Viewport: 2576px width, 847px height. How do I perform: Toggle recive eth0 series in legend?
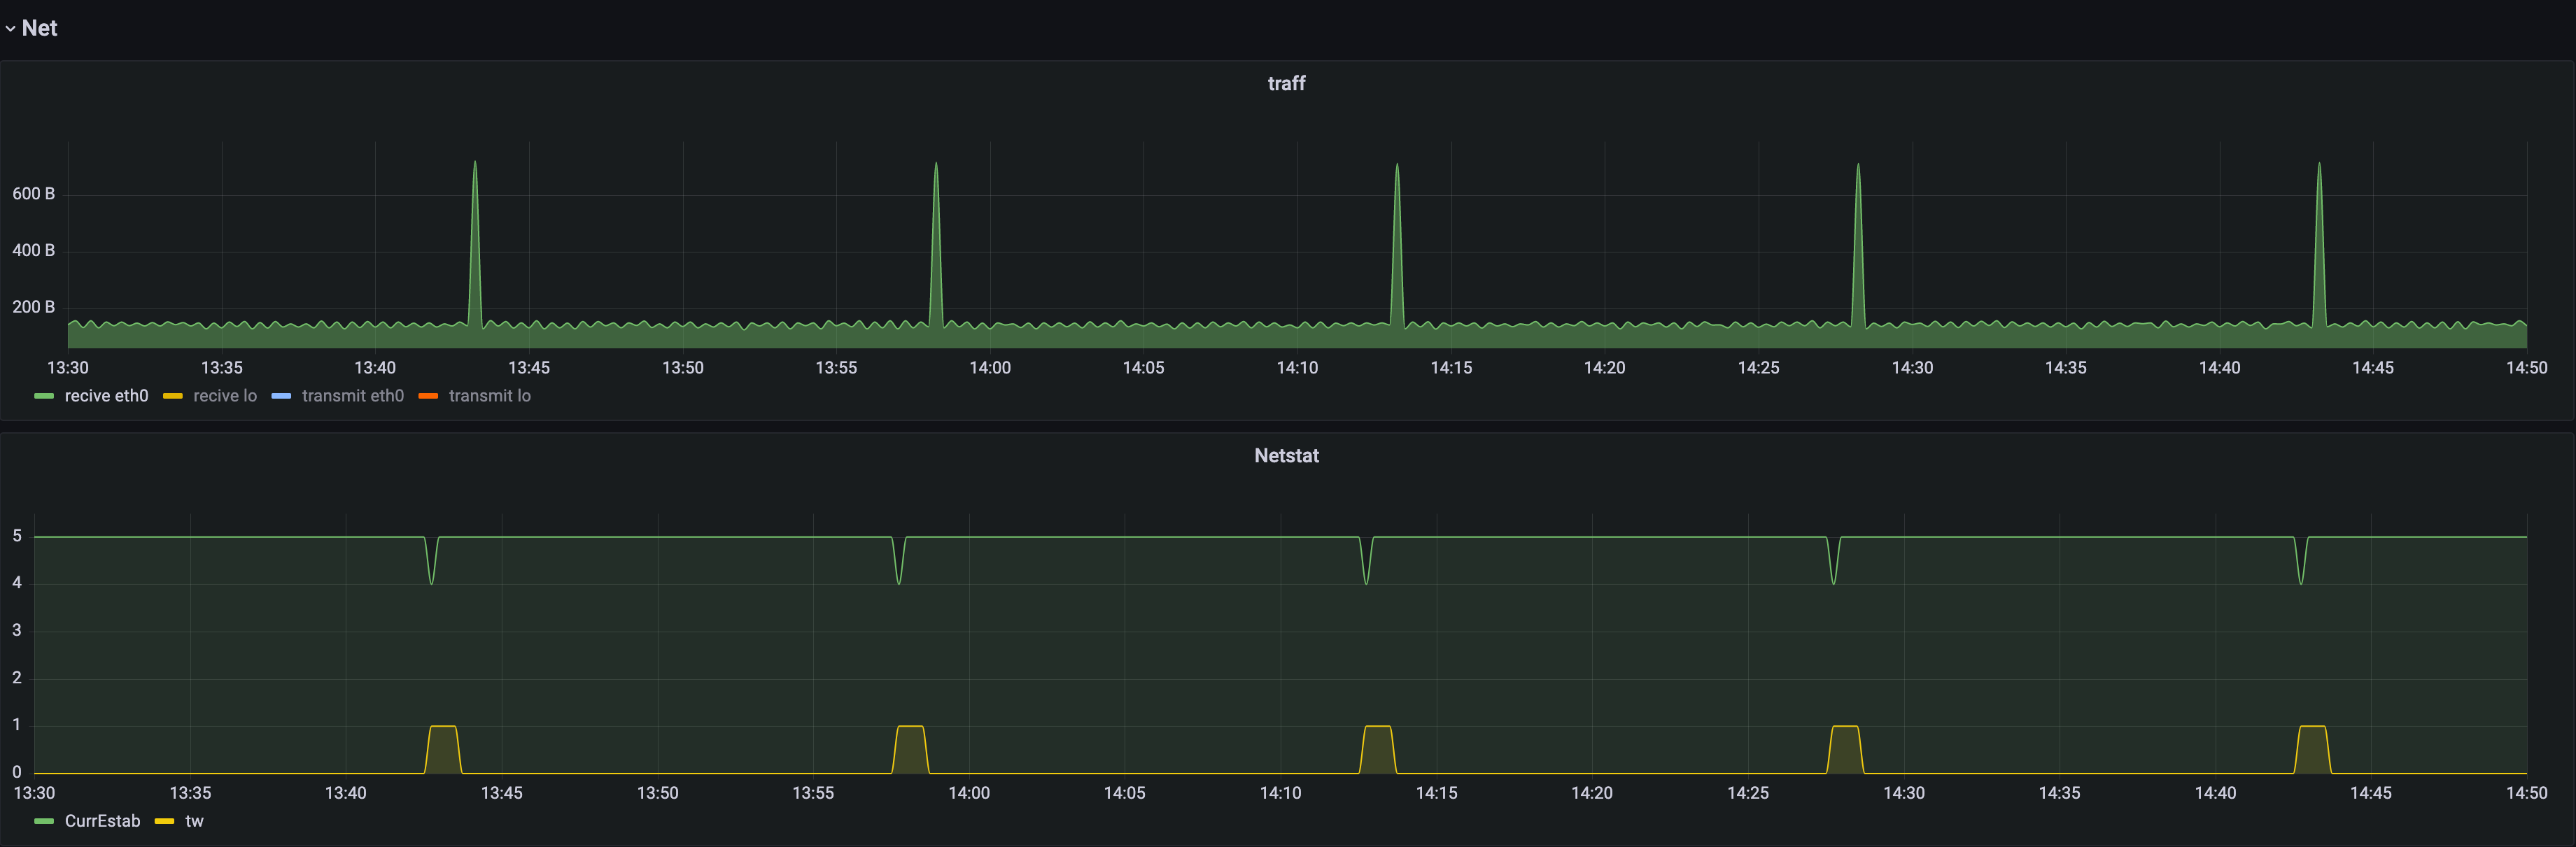(106, 396)
